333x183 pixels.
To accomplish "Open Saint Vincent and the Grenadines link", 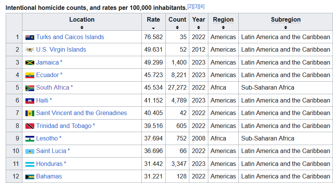I will 82,113.
